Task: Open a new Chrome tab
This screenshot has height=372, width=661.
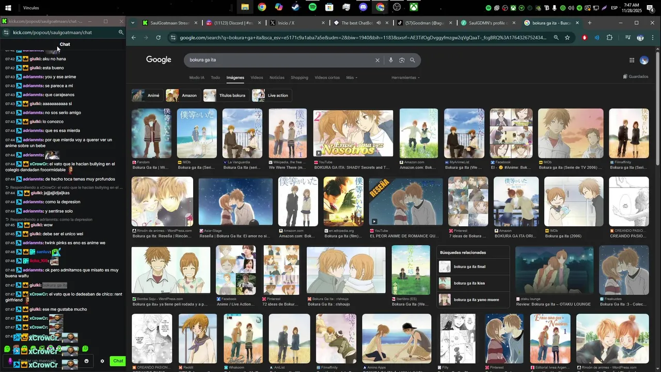Action: click(x=590, y=23)
